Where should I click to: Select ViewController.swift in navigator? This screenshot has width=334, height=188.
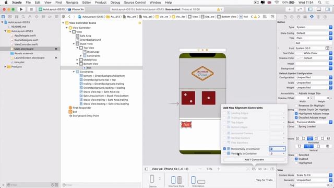(26, 44)
